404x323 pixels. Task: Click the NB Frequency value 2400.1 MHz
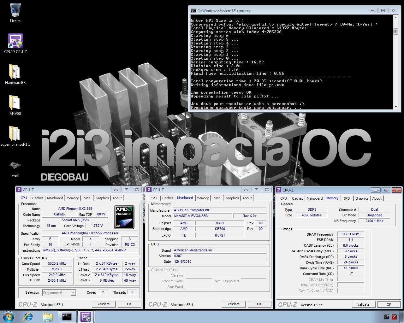pos(374,221)
